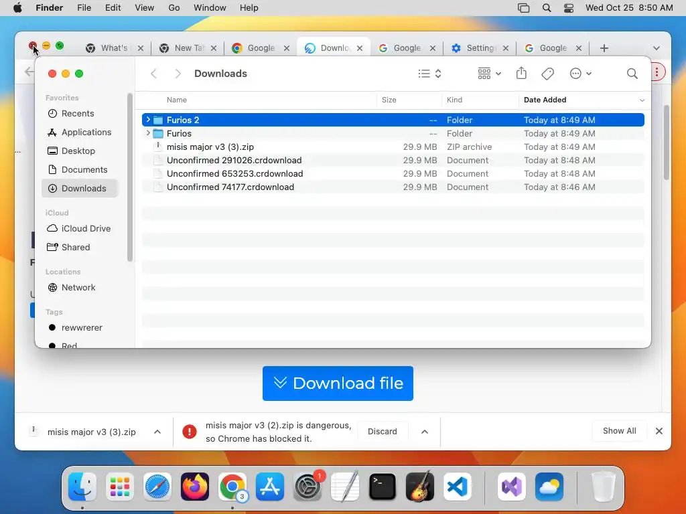This screenshot has width=686, height=514.
Task: Click the Apple menu logo
Action: 17,8
